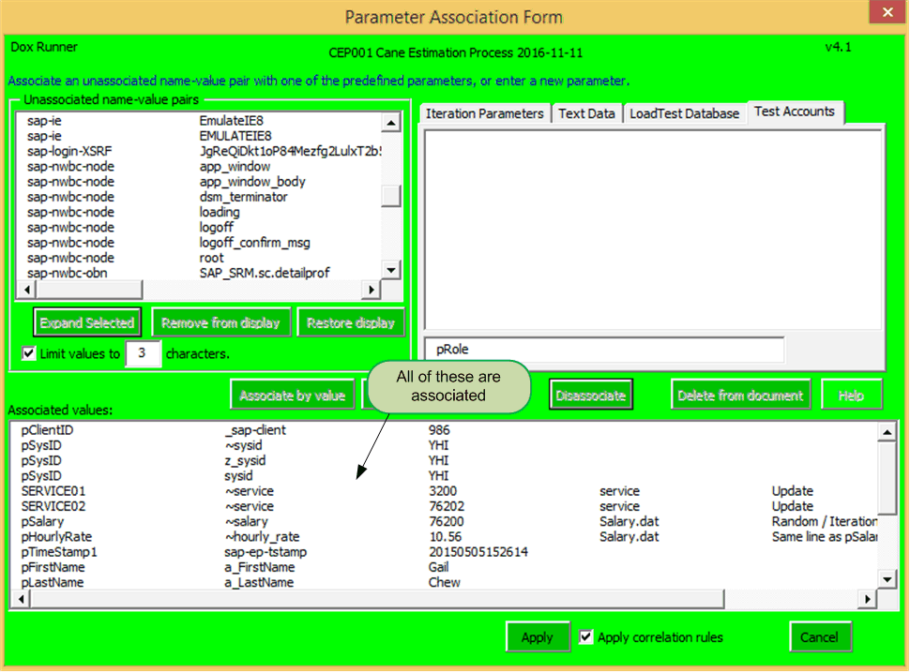
Task: Click the Expand Selected button
Action: 87,322
